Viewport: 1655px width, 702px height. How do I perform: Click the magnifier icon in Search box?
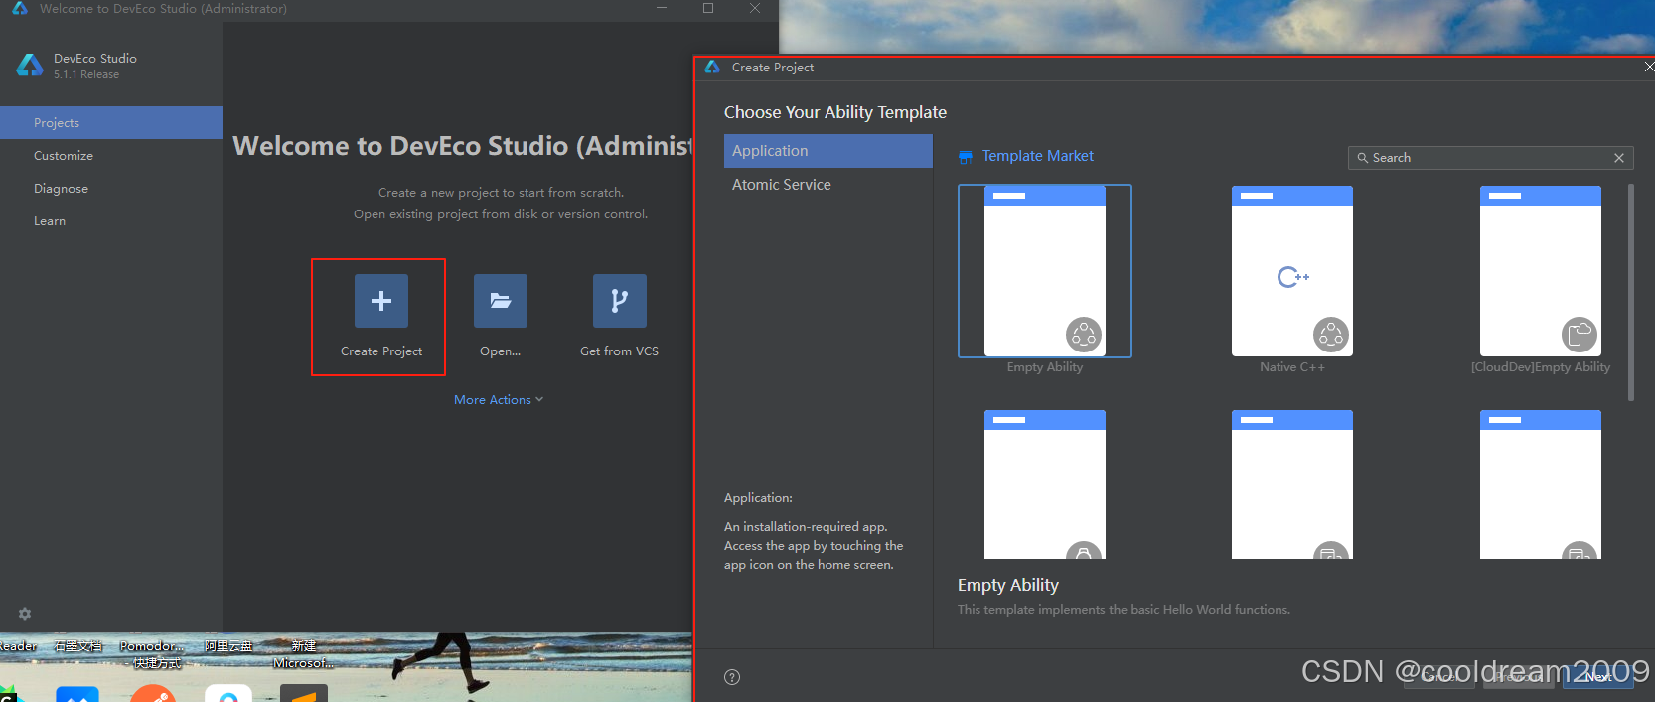1363,158
